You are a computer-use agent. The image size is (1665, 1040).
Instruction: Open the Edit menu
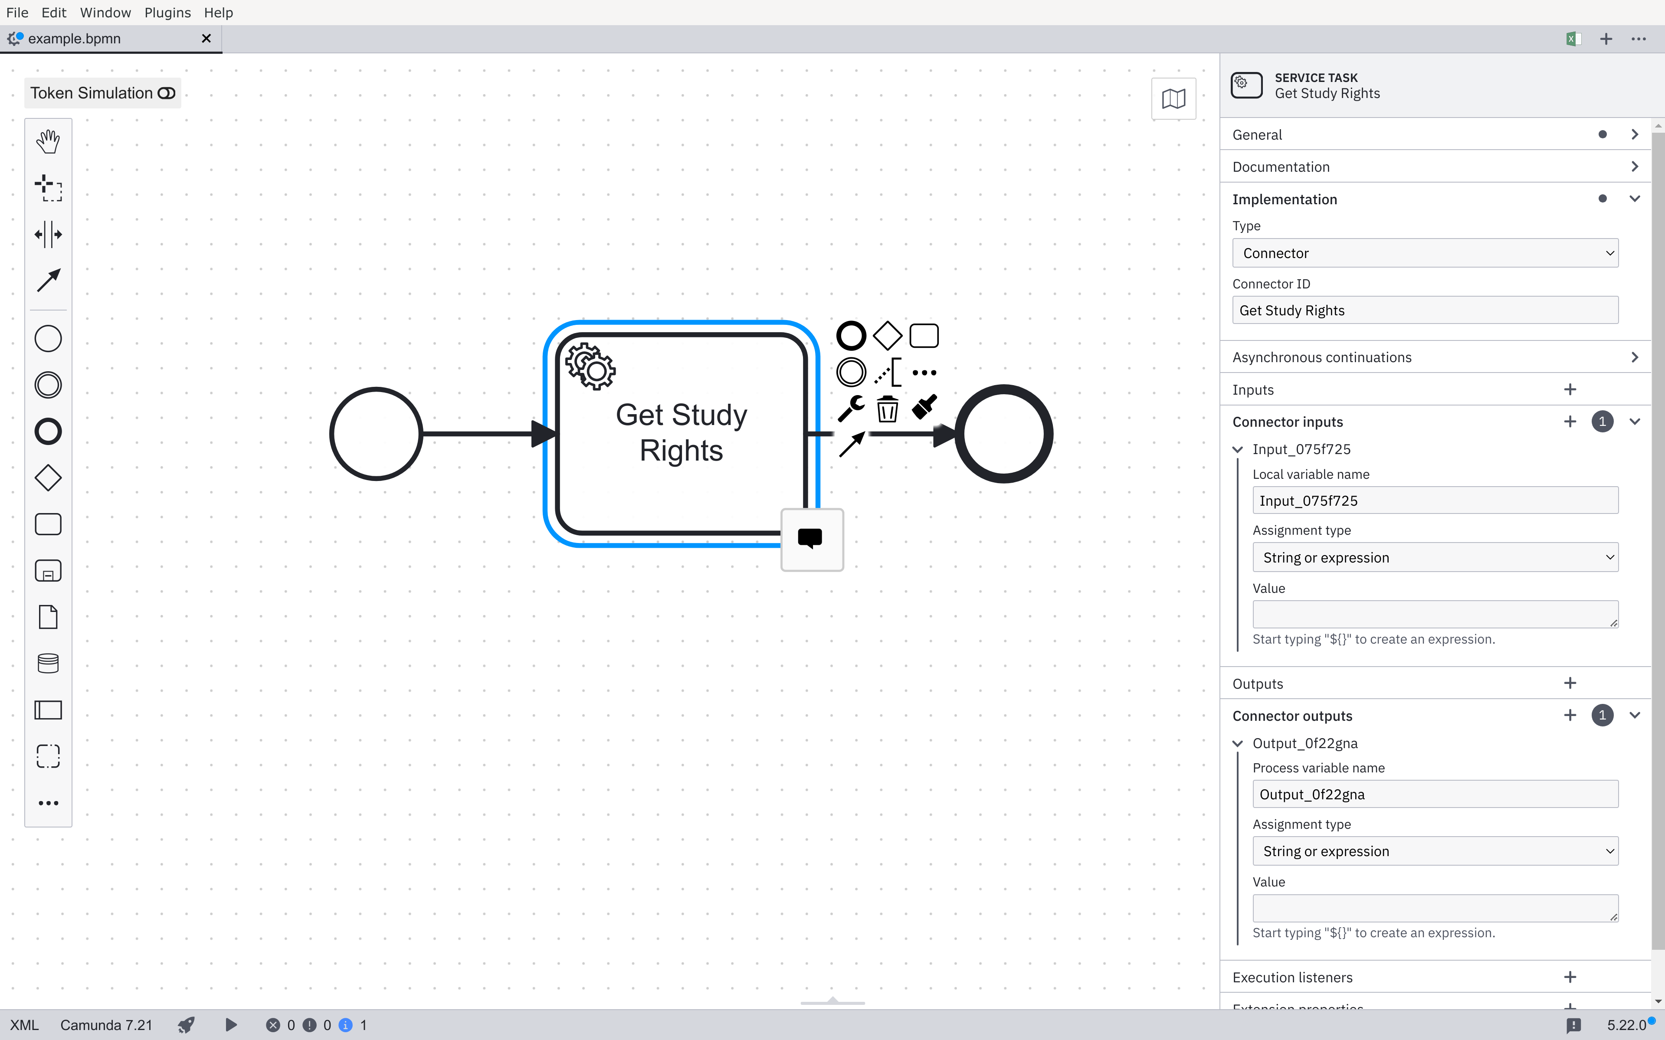tap(54, 13)
